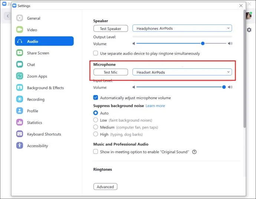Click the Test Mic button
256x199 pixels.
111,72
